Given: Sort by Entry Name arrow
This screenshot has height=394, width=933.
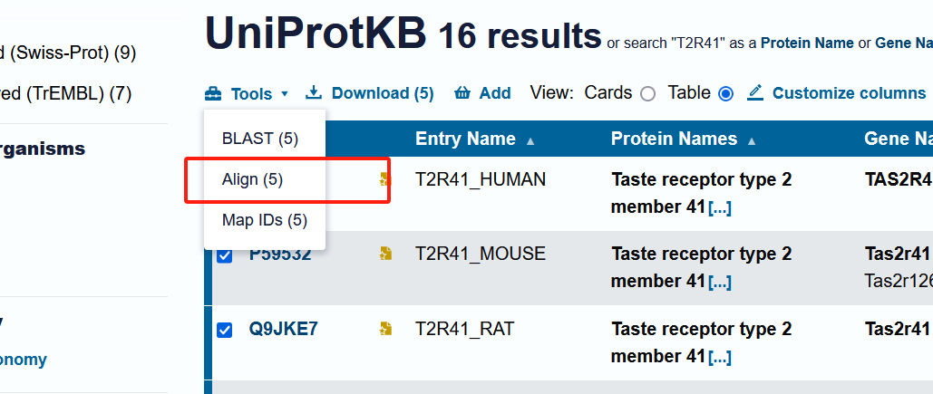Looking at the screenshot, I should [x=530, y=141].
